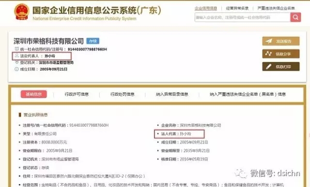Click share graph icon on 信息分享
Screen dimensions: 310x187
point(268,54)
